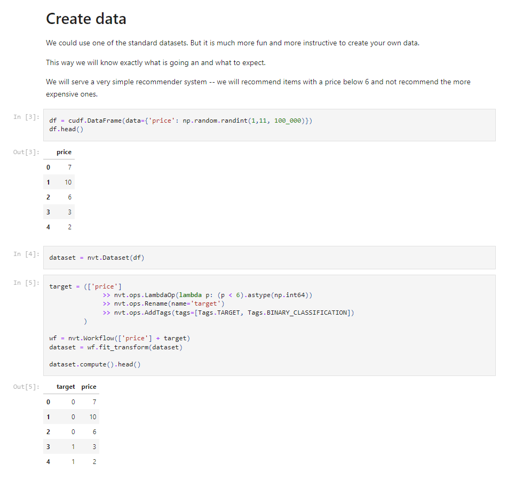Click the In [3] code cell
The image size is (507, 480).
[x=270, y=125]
